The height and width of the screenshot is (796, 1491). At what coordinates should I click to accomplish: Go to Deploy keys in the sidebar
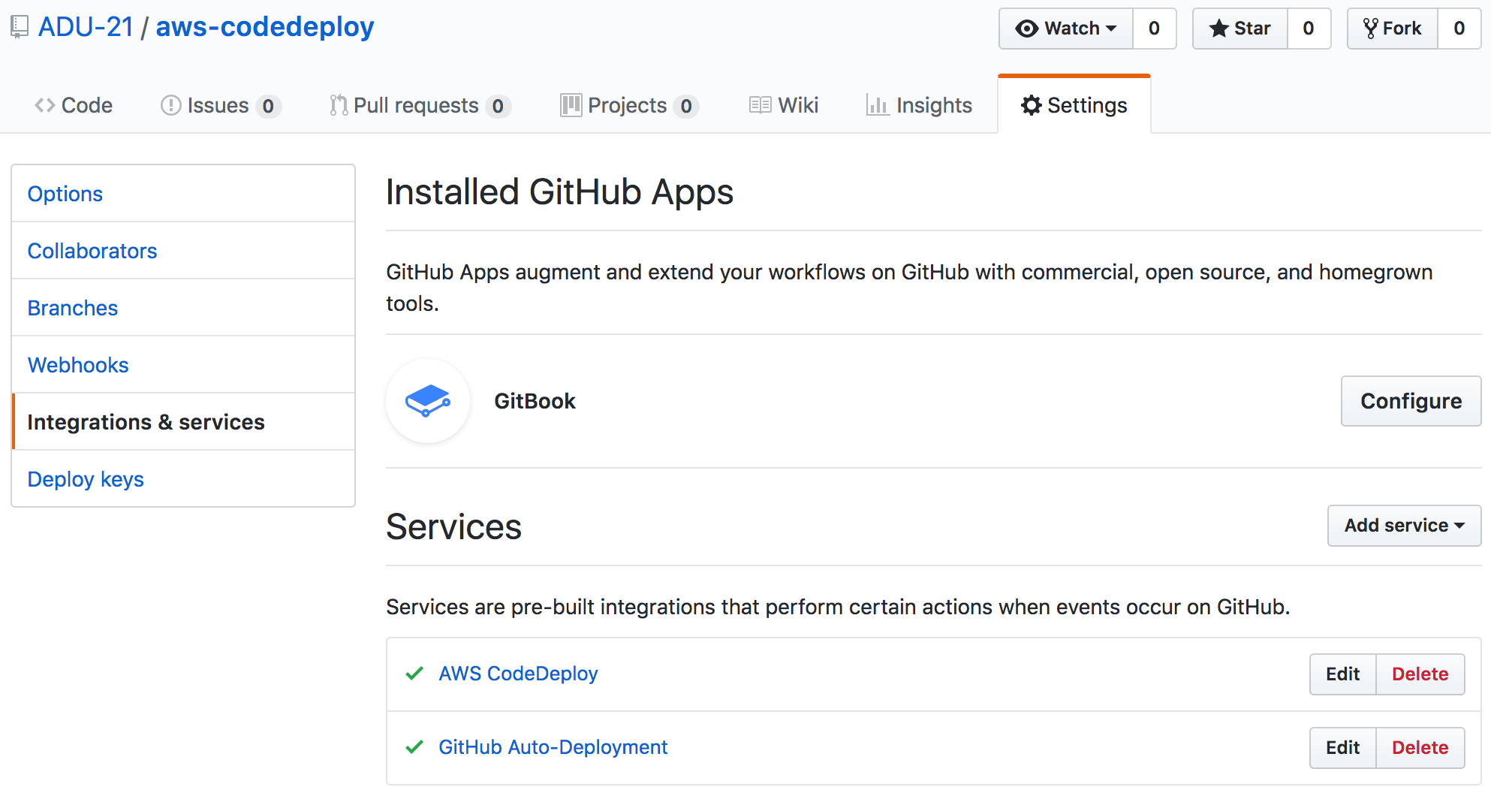point(86,479)
